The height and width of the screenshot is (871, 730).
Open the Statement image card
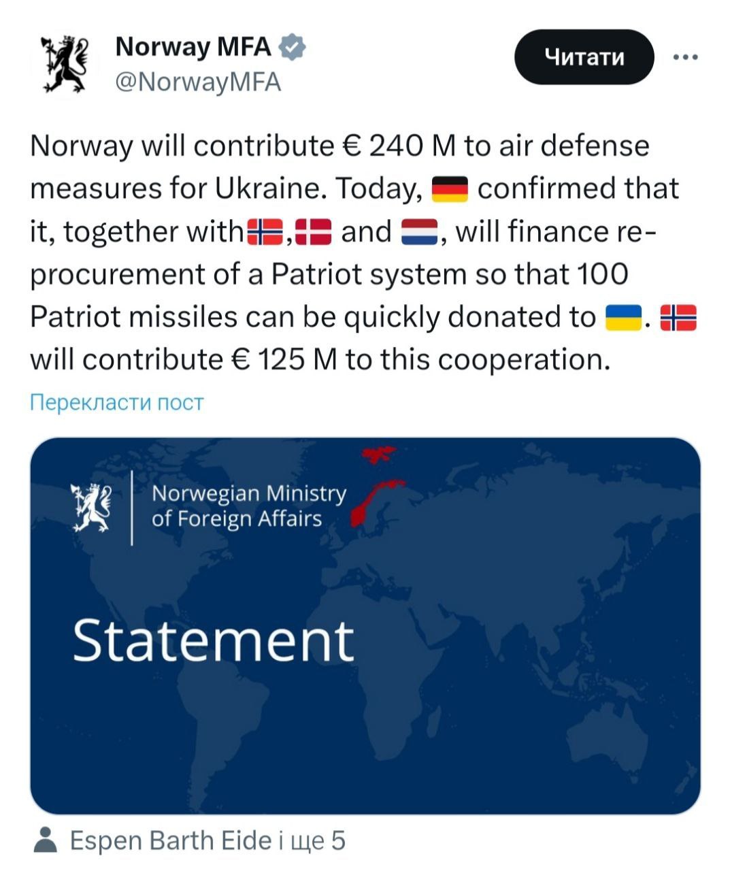pyautogui.click(x=365, y=625)
